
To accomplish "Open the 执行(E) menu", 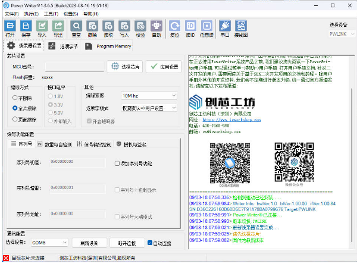I will click(x=32, y=14).
